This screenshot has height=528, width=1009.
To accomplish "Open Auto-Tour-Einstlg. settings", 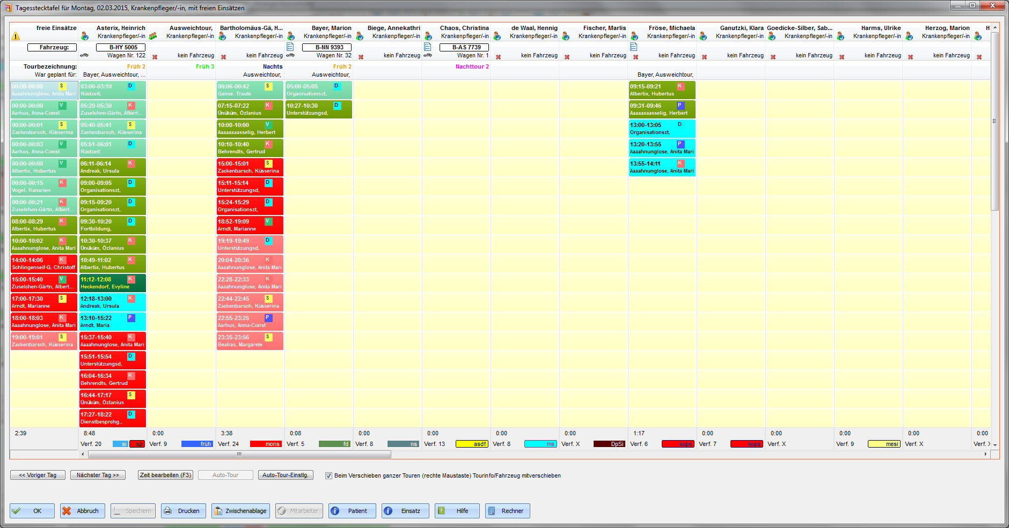I will [x=285, y=475].
